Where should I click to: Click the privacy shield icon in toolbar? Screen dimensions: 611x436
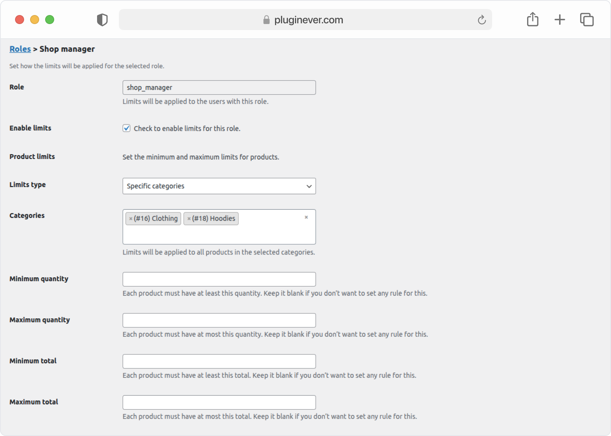tap(102, 20)
